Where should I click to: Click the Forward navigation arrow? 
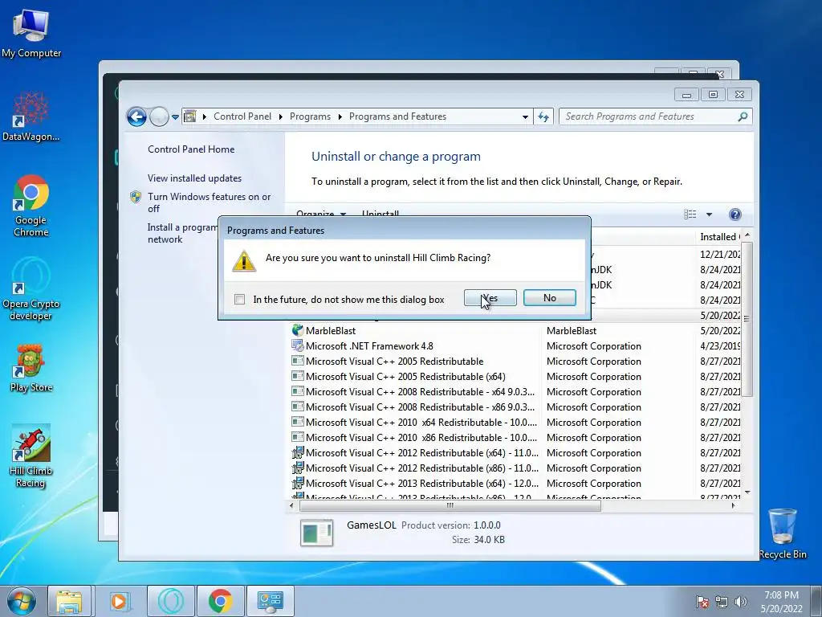[x=159, y=116]
